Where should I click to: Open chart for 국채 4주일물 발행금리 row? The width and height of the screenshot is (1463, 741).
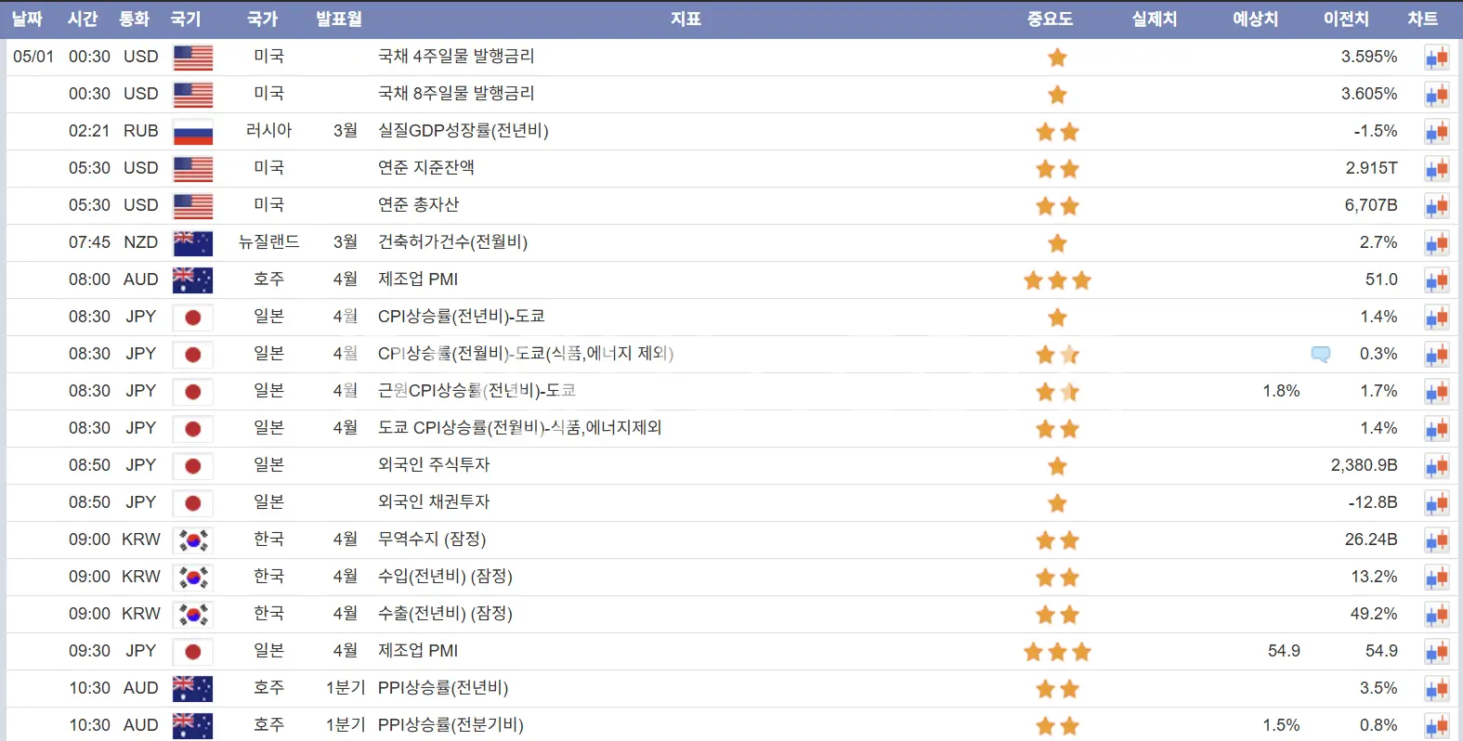1436,58
